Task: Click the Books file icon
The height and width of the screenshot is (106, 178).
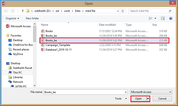Action: [43, 31]
